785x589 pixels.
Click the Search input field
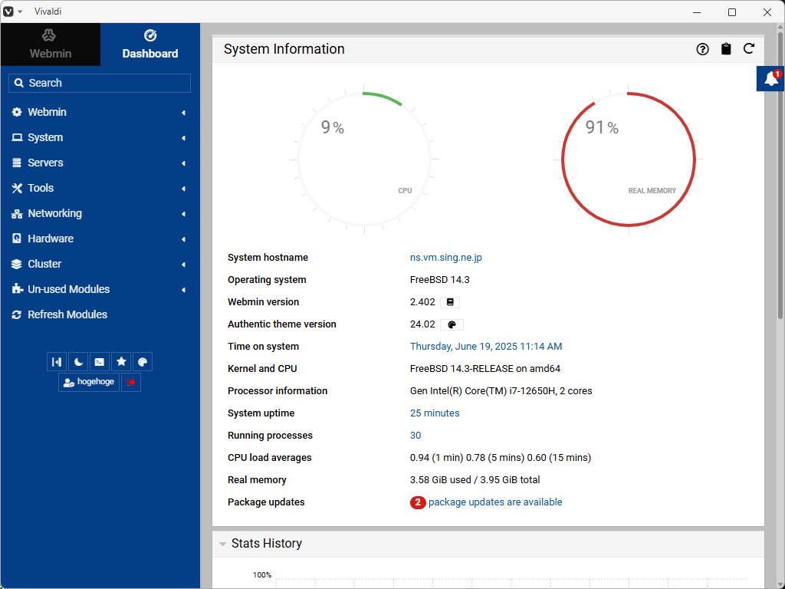click(x=100, y=83)
